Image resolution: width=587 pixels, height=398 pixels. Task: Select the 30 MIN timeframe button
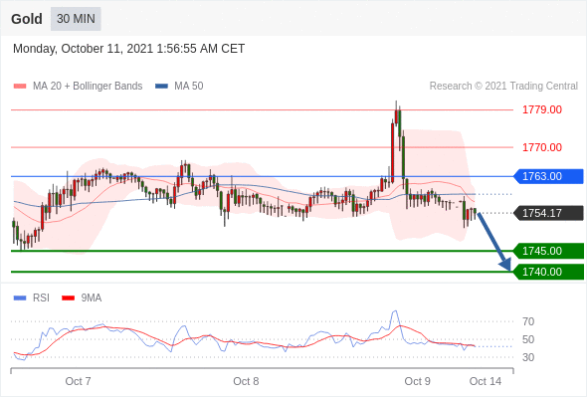coord(76,19)
